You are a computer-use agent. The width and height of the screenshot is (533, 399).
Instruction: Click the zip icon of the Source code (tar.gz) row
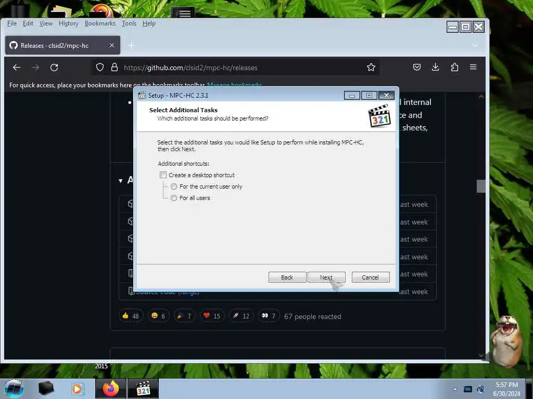[131, 291]
